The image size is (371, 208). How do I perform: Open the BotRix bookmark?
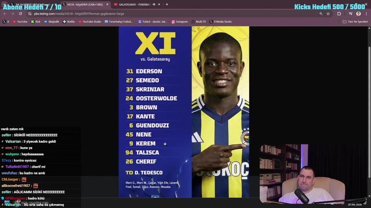(x=69, y=22)
